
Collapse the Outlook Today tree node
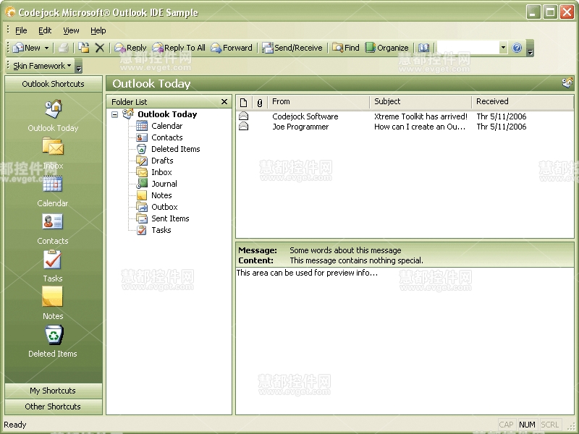[115, 114]
